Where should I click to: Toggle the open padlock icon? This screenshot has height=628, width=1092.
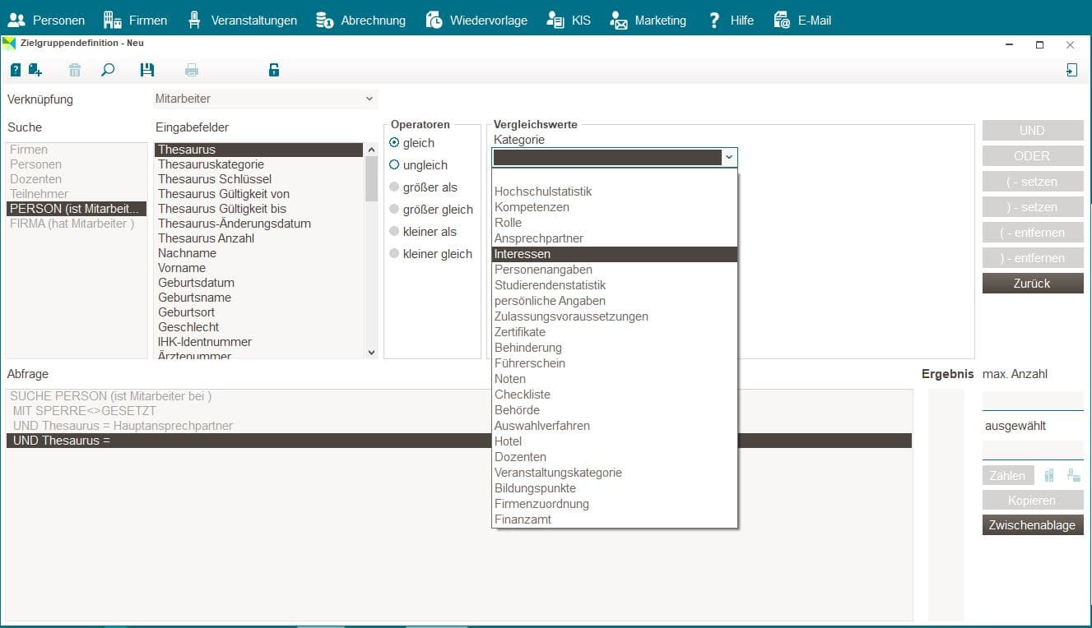274,71
